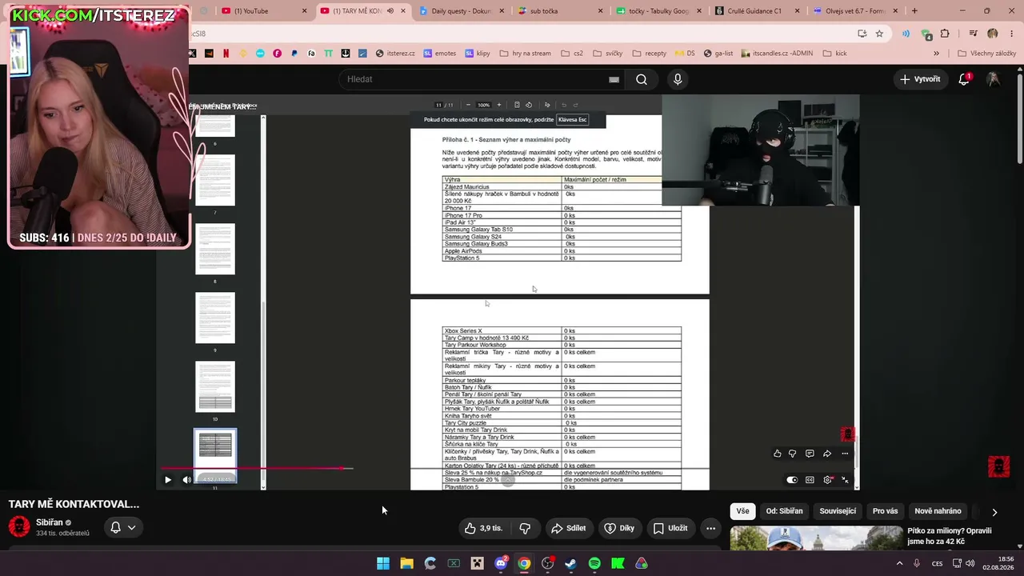Open the Všechny záložky folder

point(986,54)
